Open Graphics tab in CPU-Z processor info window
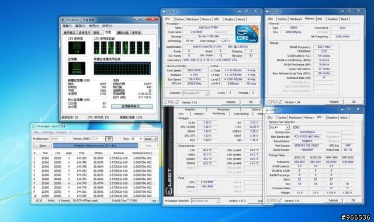Image resolution: width=374 pixels, height=222 pixels. click(x=230, y=19)
